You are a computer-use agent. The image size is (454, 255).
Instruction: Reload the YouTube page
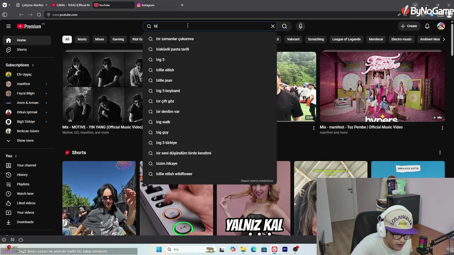39,15
